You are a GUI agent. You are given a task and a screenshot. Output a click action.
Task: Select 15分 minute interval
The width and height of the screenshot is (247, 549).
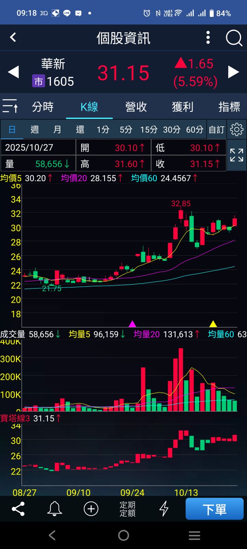(x=149, y=129)
